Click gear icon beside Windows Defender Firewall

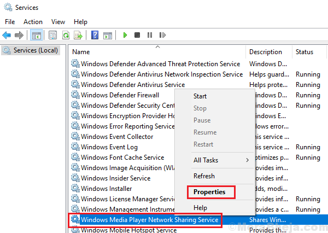point(75,95)
